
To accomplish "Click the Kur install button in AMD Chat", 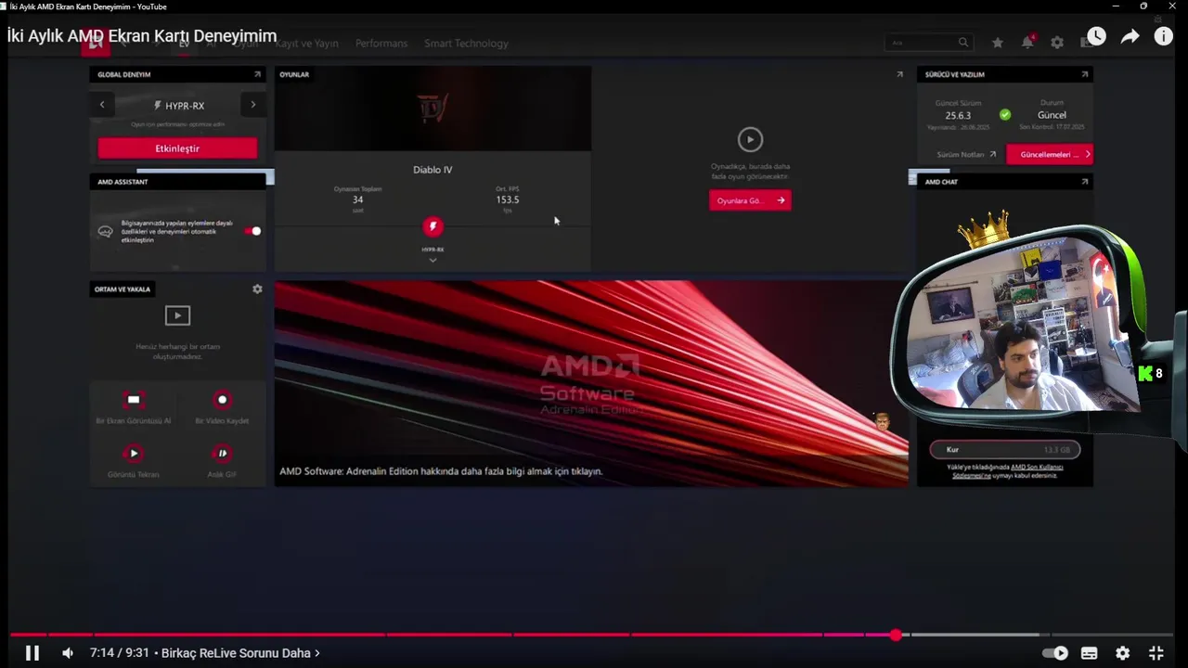I will [1005, 450].
